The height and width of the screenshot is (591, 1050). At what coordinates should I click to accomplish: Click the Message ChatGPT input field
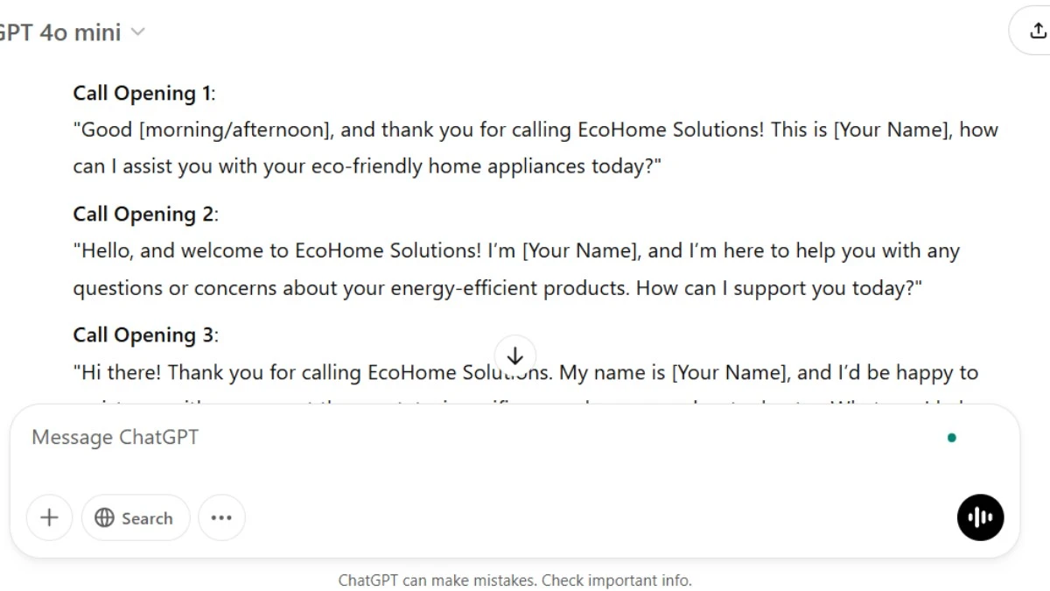350,437
